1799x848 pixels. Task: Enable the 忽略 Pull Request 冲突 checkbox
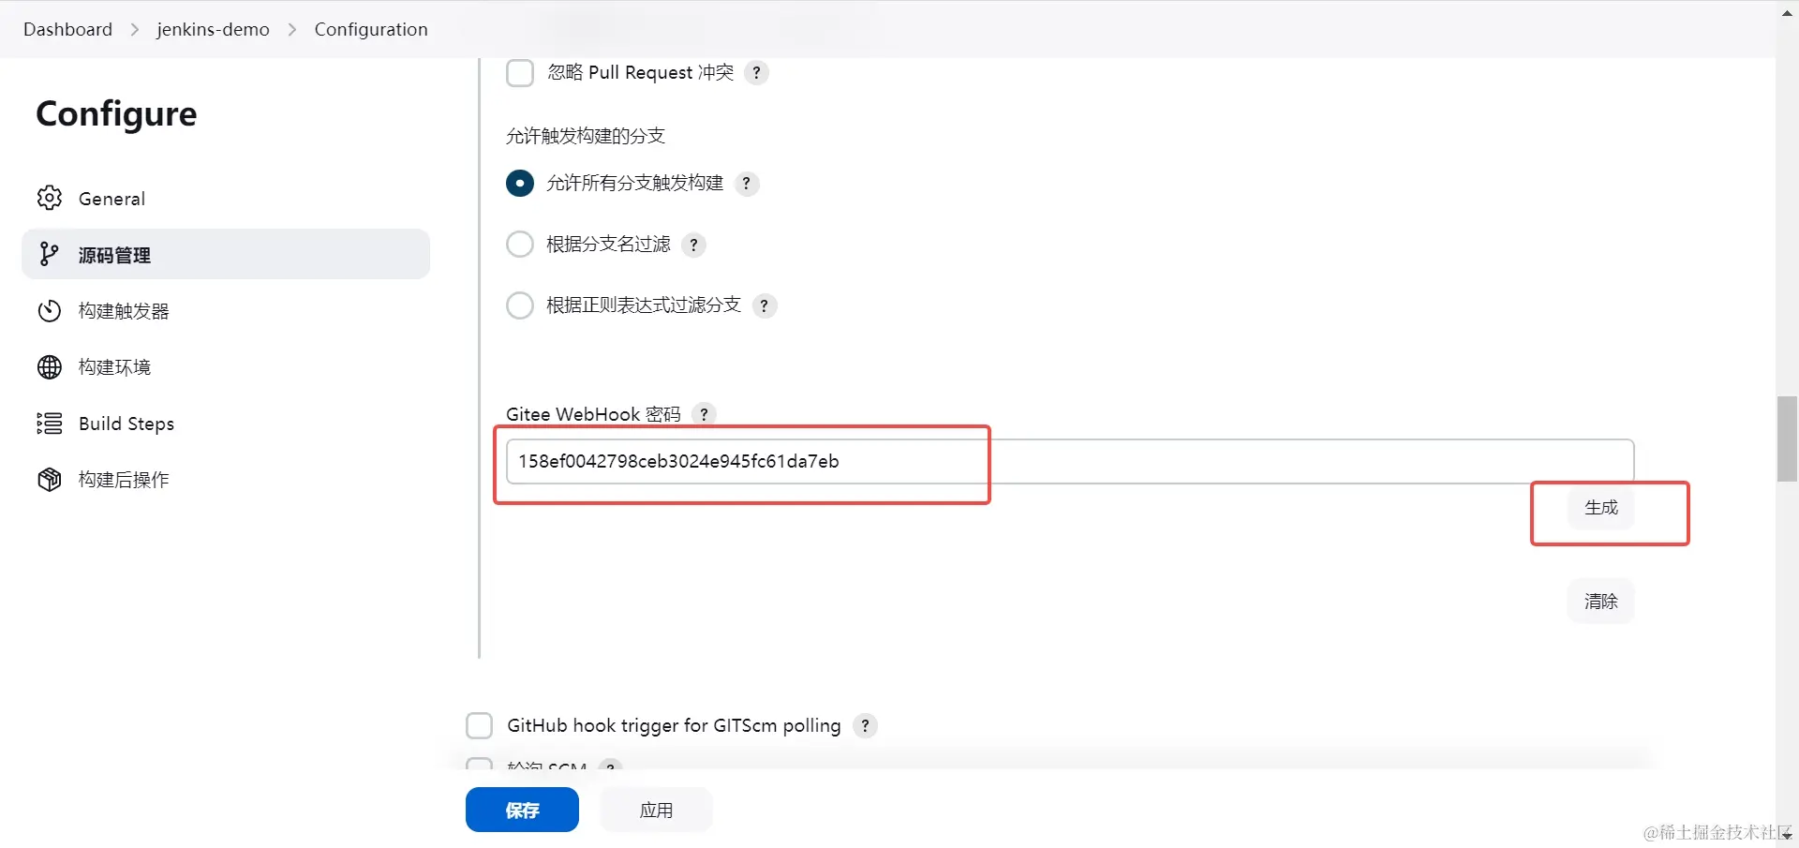pyautogui.click(x=519, y=72)
